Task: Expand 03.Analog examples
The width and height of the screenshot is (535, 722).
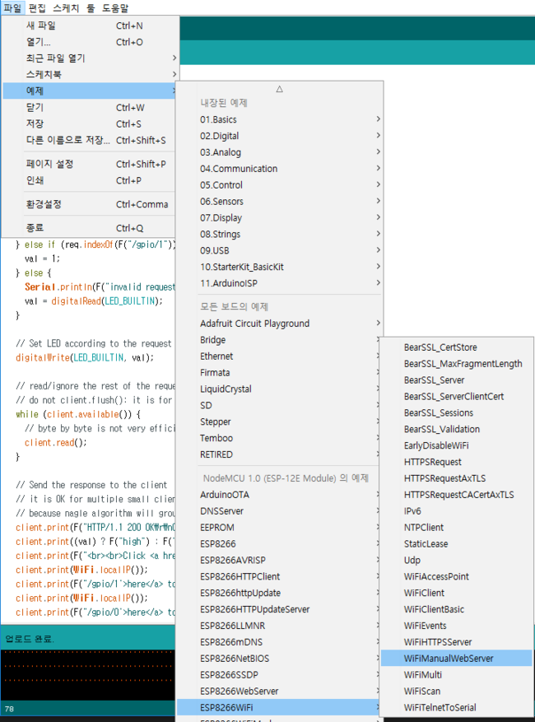Action: tap(280, 152)
